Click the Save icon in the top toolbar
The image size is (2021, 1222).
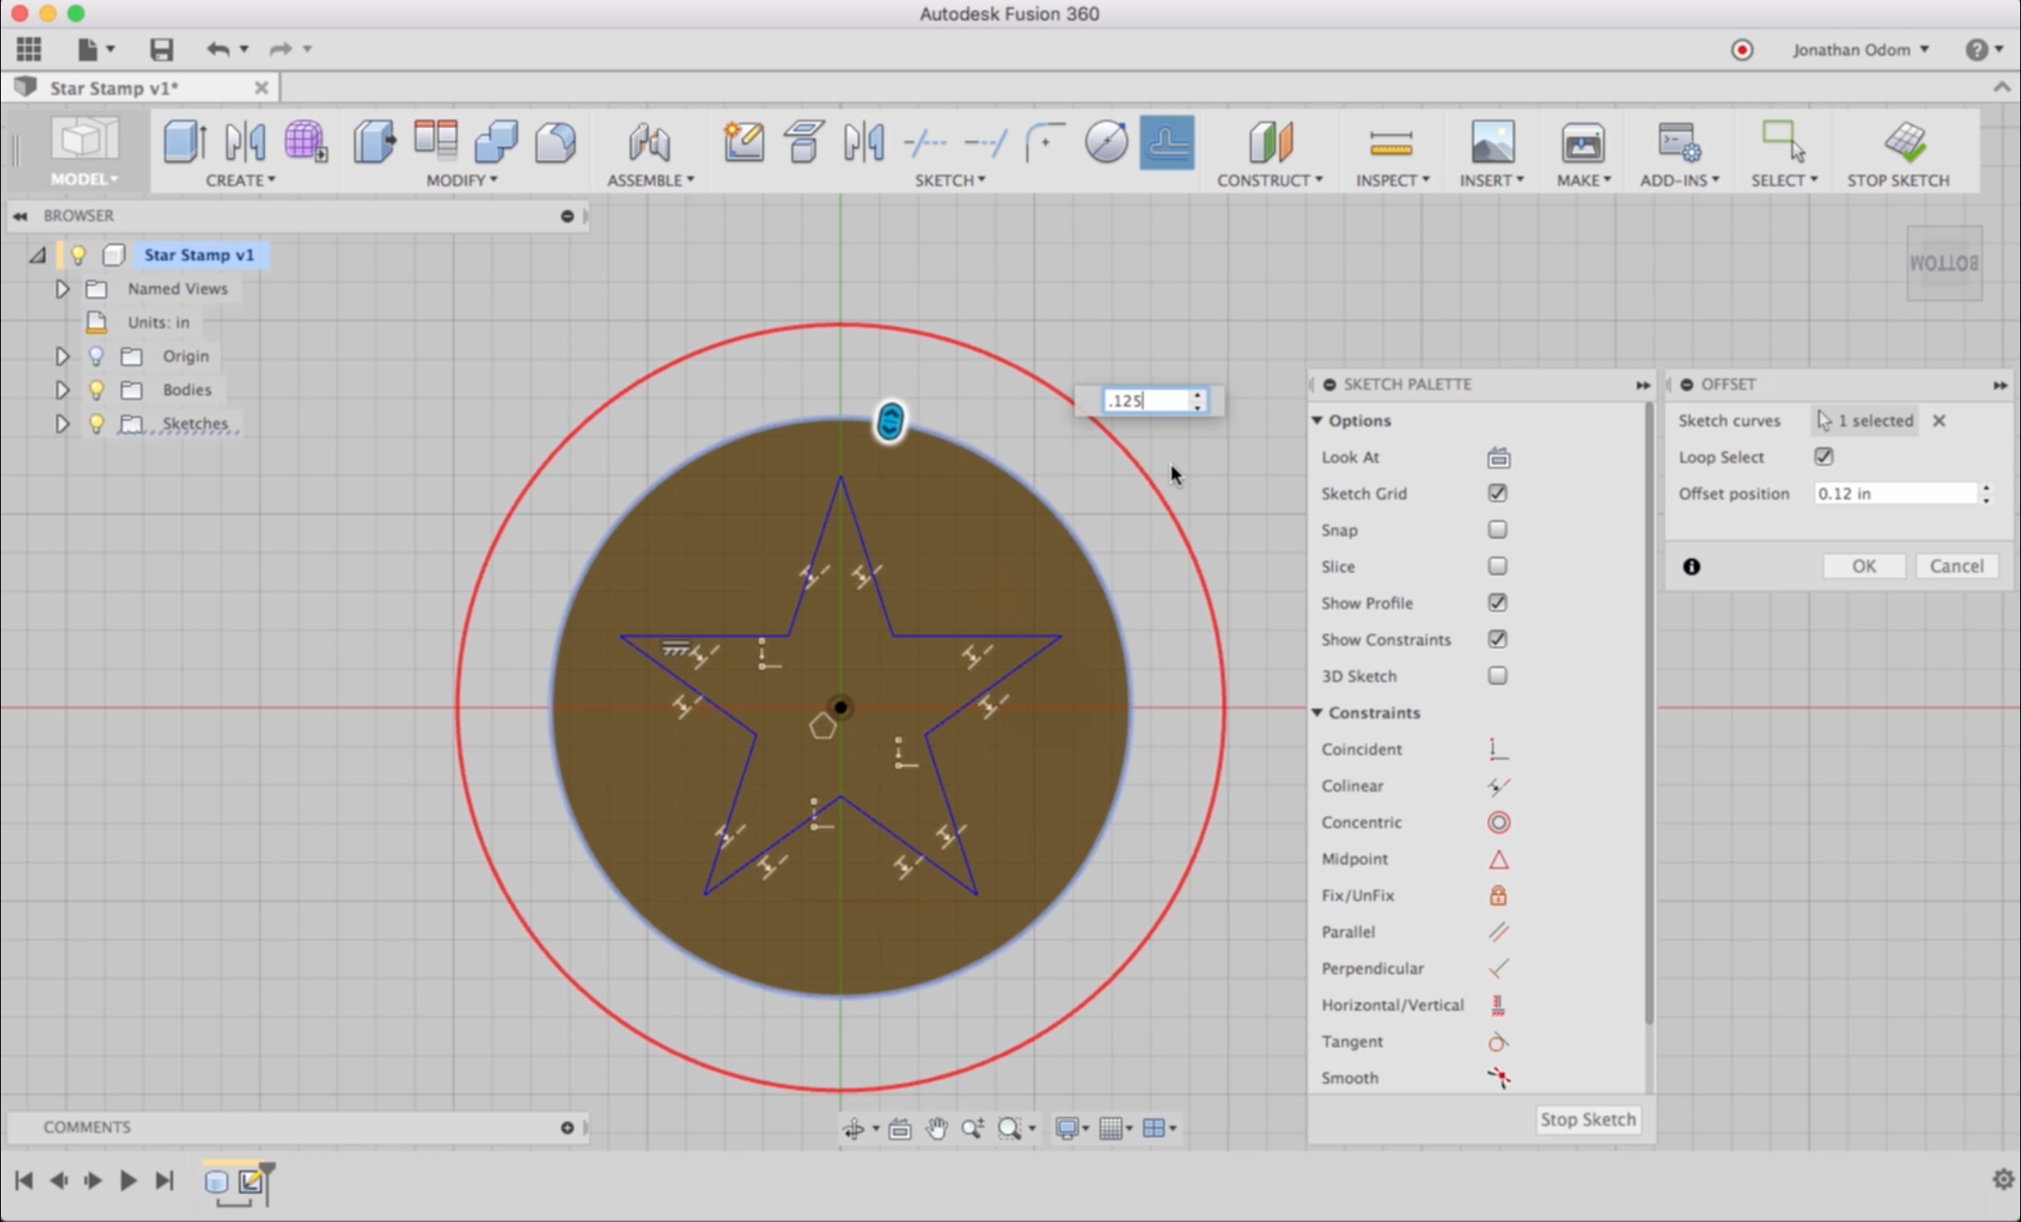point(161,49)
